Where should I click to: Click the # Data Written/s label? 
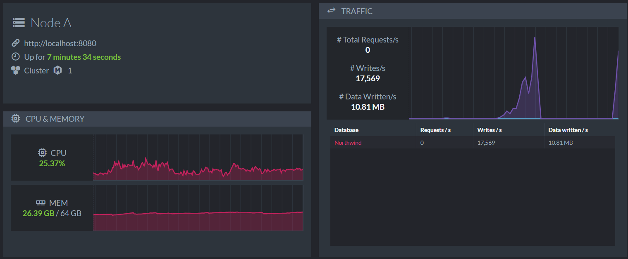click(368, 97)
